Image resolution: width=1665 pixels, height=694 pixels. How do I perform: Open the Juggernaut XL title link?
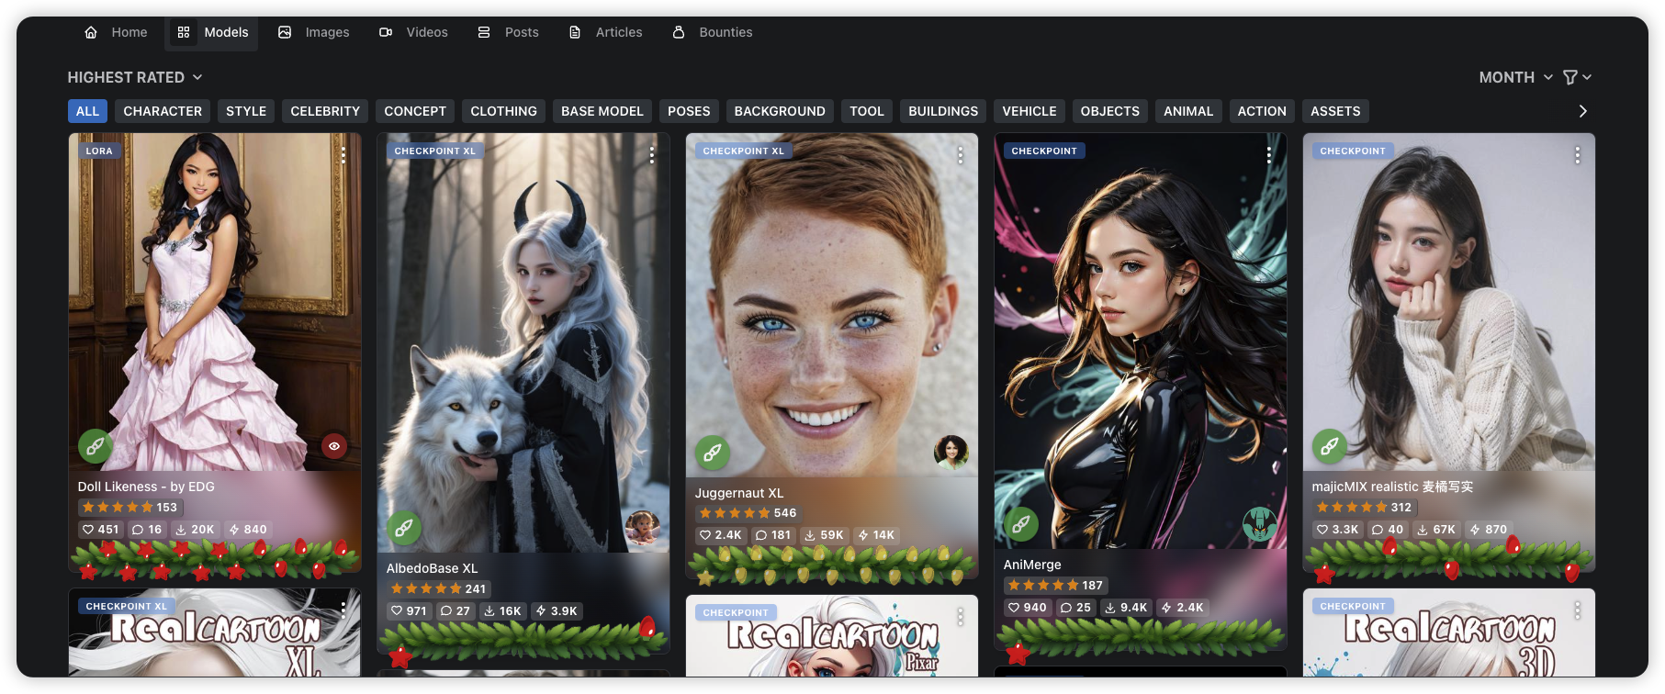click(739, 493)
